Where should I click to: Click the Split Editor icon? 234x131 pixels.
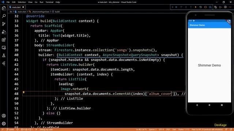[x=225, y=7]
